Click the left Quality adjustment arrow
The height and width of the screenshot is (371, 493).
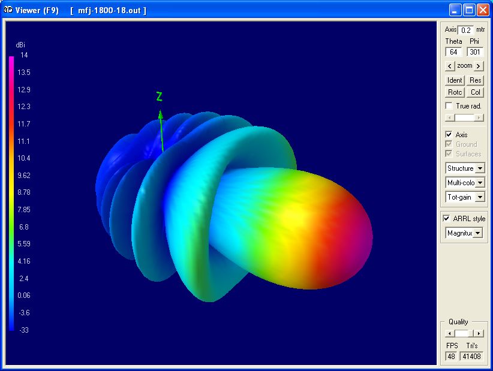[x=449, y=333]
